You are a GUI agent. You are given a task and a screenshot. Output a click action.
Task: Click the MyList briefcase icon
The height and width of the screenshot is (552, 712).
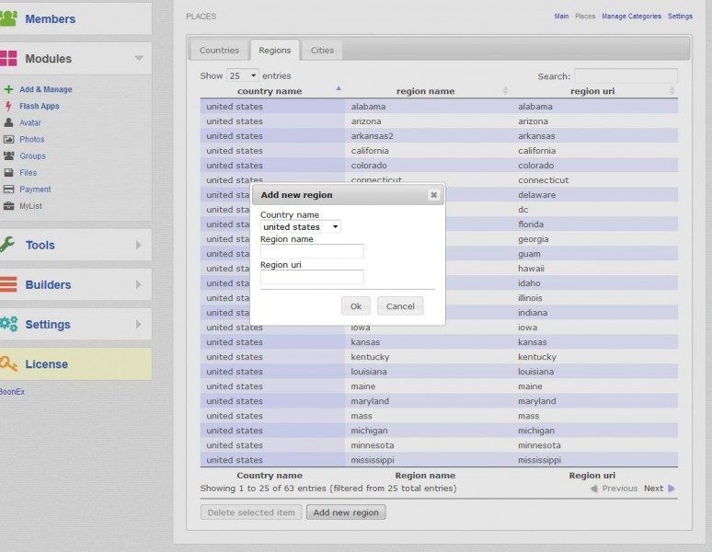pyautogui.click(x=8, y=206)
